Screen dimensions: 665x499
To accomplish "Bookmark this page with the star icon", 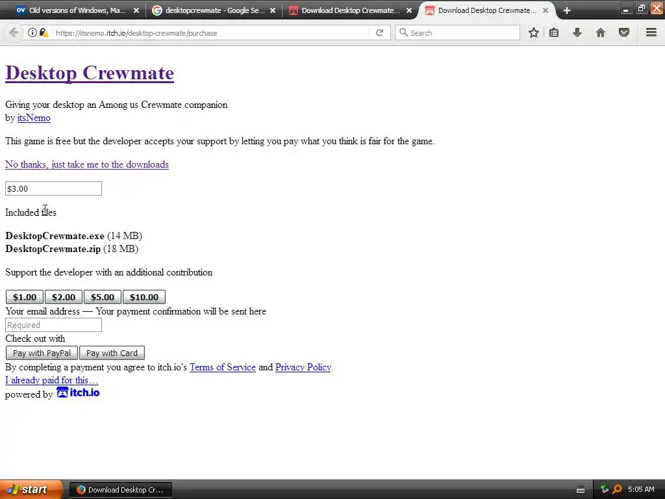I will click(x=534, y=32).
